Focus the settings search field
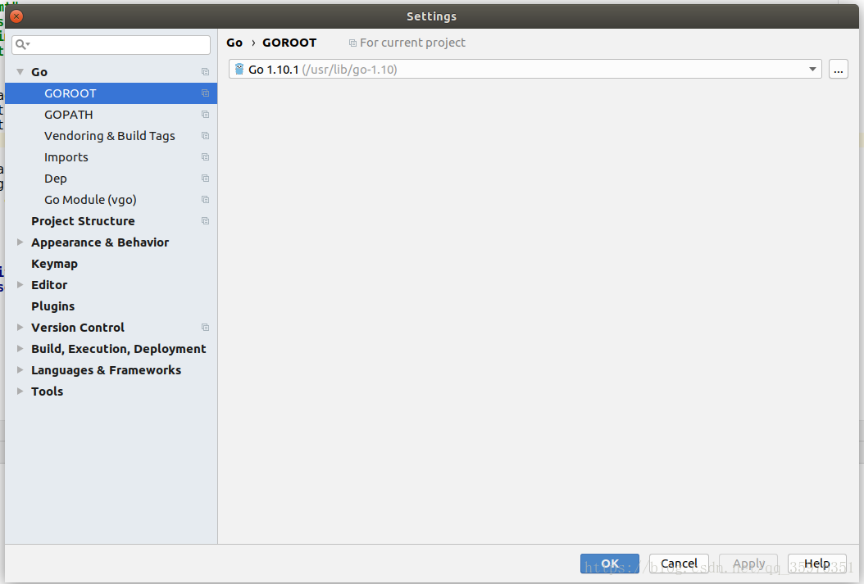Viewport: 864px width, 584px height. point(111,44)
